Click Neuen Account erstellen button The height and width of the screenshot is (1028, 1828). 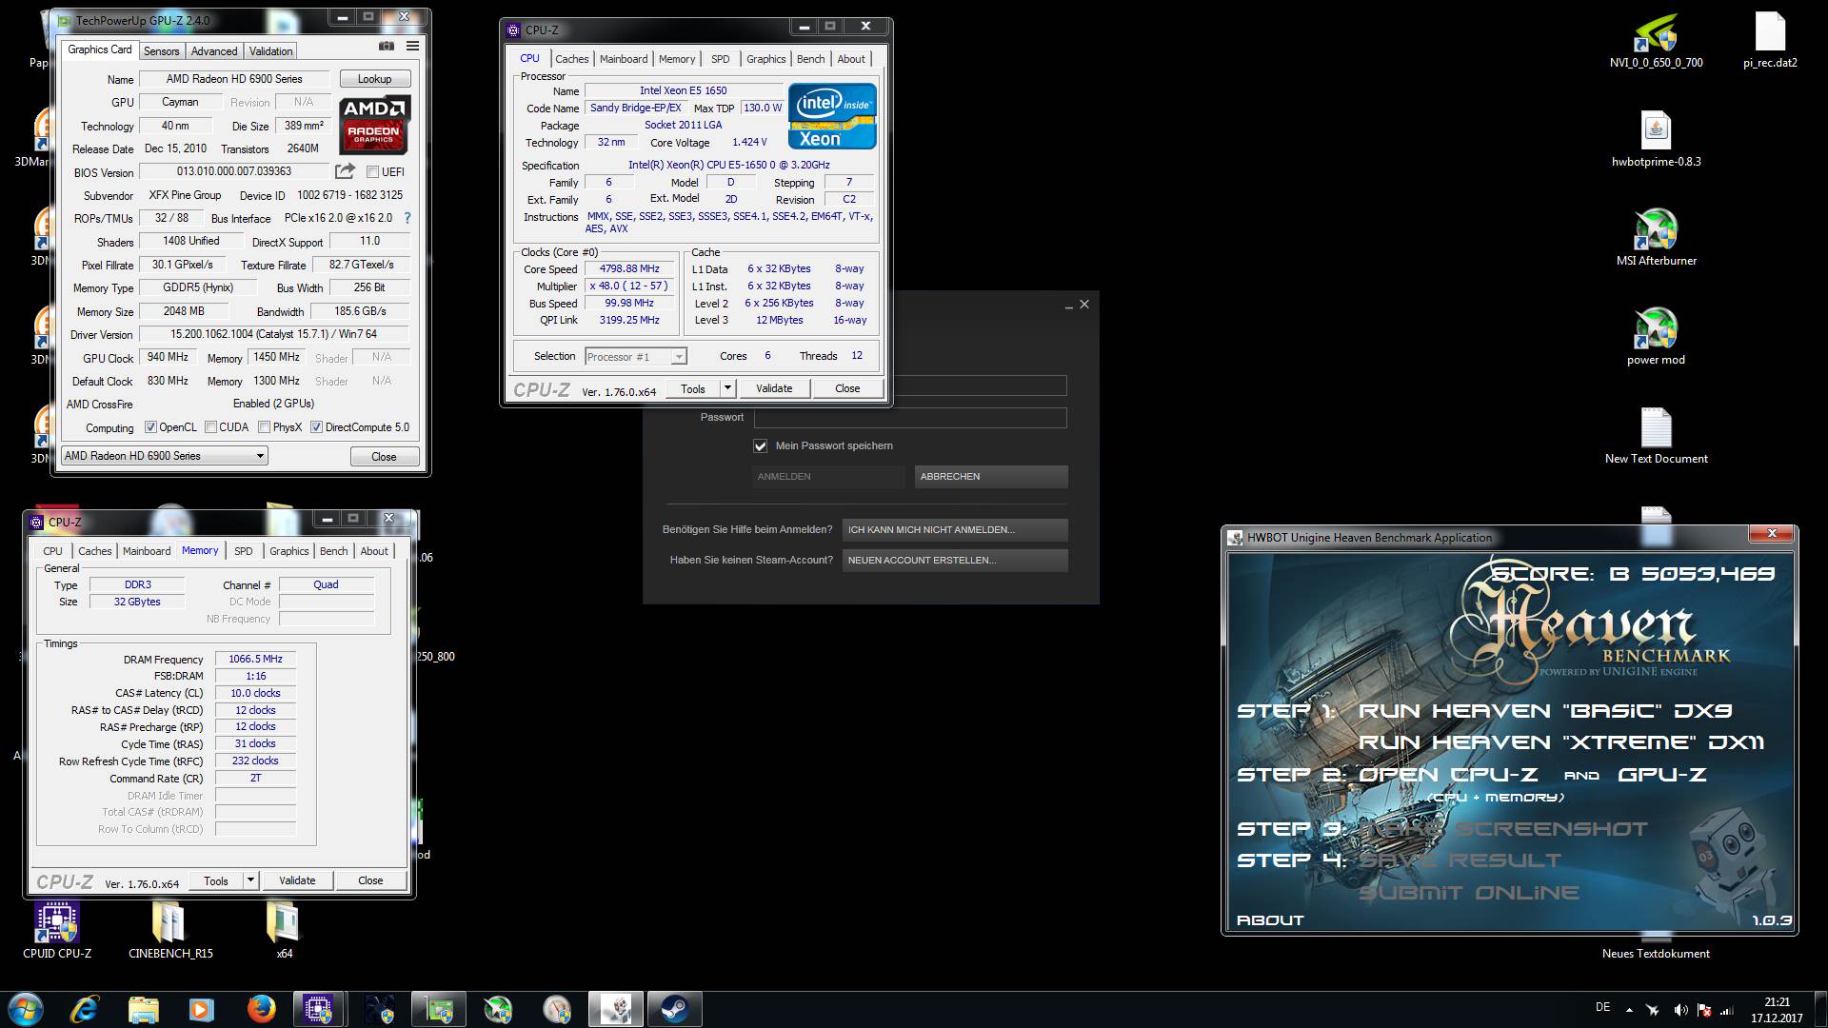point(955,560)
